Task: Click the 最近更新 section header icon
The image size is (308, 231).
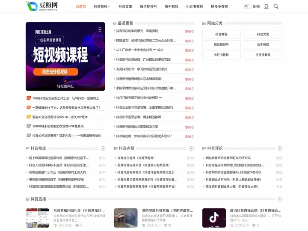Action: [x=115, y=24]
